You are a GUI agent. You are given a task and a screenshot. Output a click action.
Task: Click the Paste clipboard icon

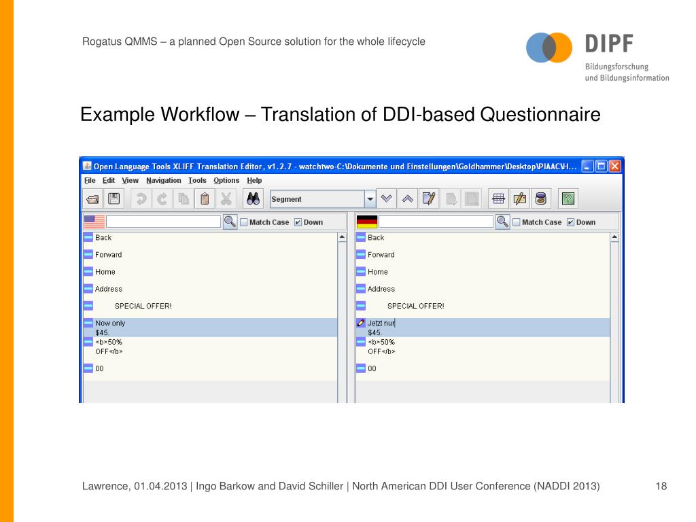(x=205, y=199)
